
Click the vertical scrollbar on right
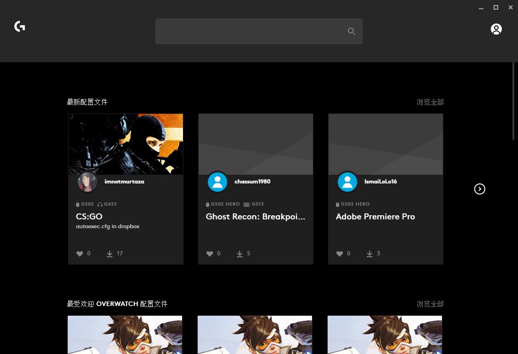(514, 101)
